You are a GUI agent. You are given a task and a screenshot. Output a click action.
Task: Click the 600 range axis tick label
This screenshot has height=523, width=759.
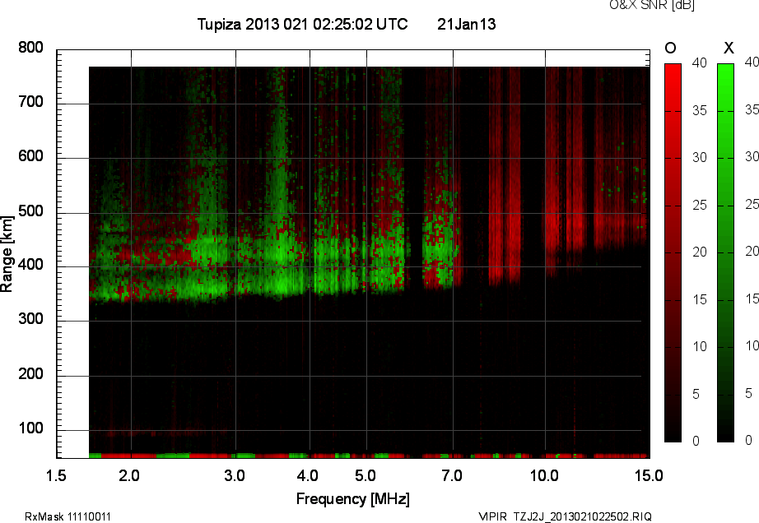(x=30, y=156)
